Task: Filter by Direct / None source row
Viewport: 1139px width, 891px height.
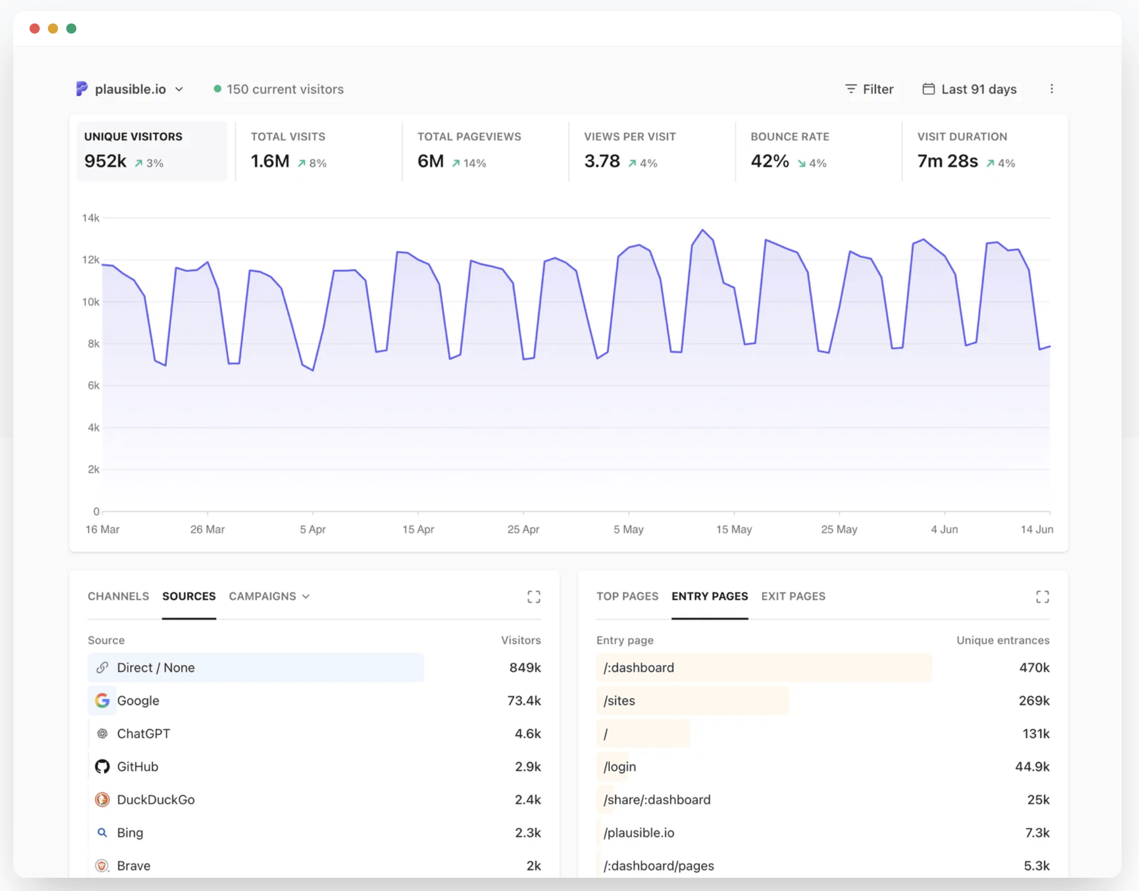Action: click(314, 667)
